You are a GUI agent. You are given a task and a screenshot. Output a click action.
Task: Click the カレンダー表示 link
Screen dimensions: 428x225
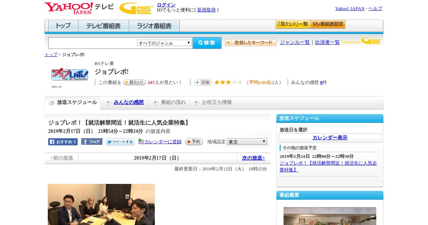coord(330,137)
